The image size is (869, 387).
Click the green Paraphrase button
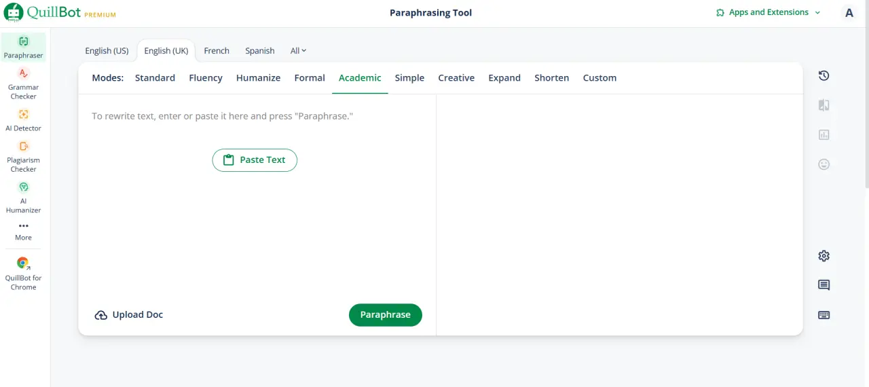tap(385, 315)
